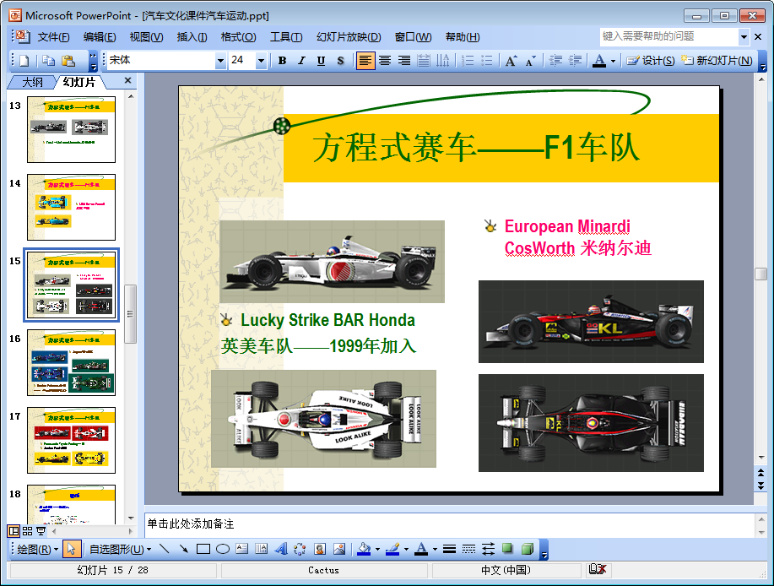Select the Oval drawing tool

click(223, 549)
